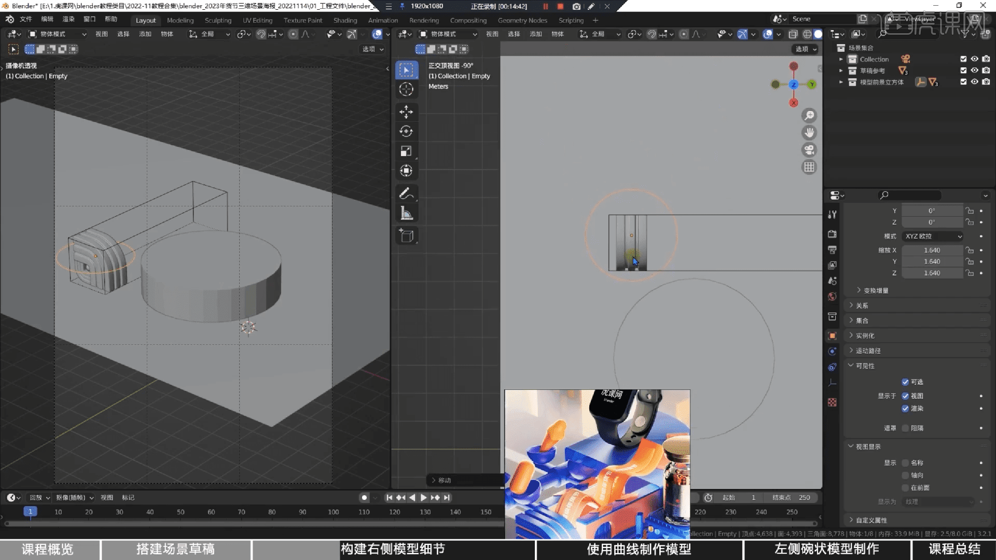Hide 草稿参考 collection with its eye icon
This screenshot has height=560, width=996.
975,71
